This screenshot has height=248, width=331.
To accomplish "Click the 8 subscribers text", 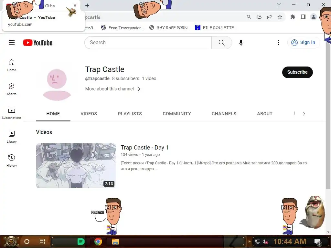I will pos(126,78).
